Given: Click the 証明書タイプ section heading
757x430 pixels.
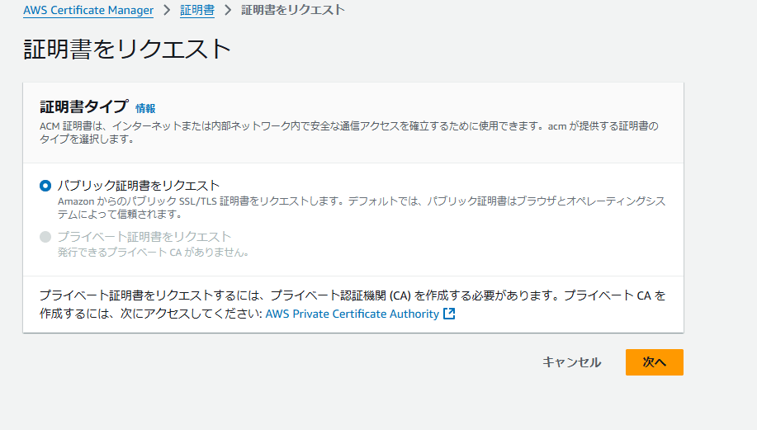Looking at the screenshot, I should click(84, 106).
